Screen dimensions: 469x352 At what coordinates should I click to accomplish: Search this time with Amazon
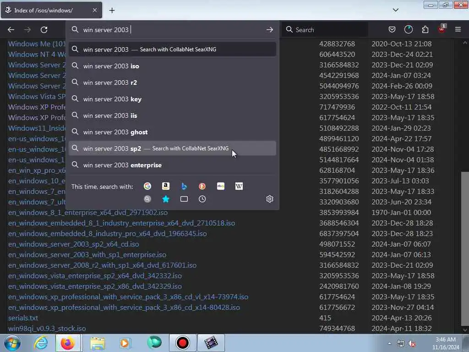pyautogui.click(x=166, y=186)
